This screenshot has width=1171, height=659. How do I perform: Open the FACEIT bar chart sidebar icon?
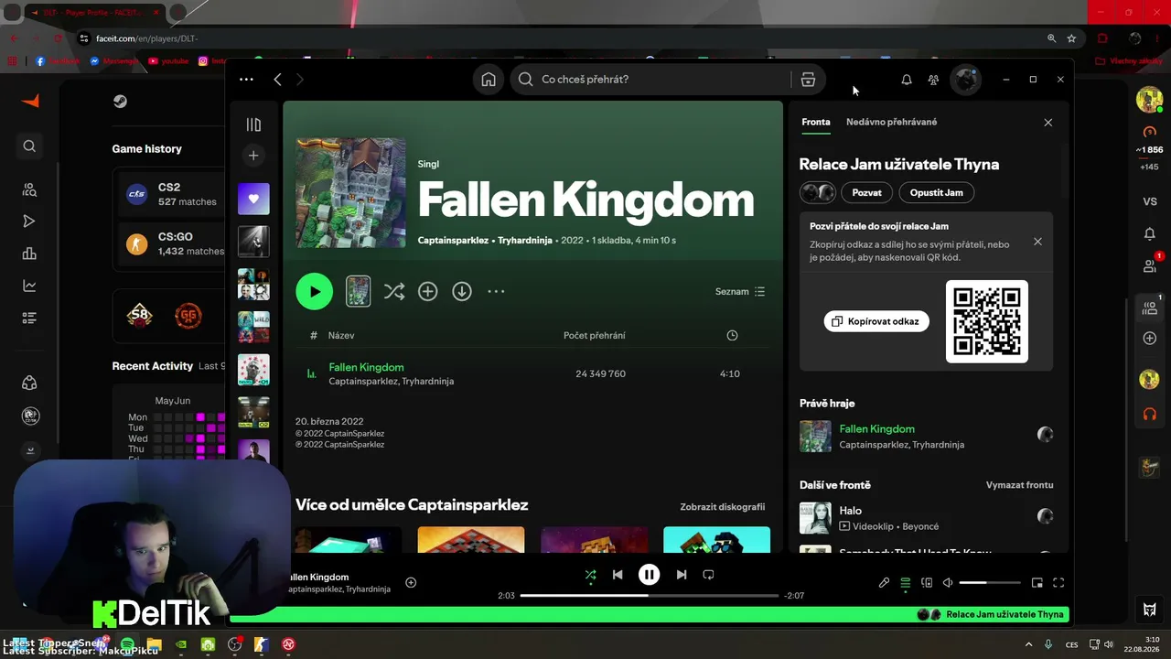point(29,254)
